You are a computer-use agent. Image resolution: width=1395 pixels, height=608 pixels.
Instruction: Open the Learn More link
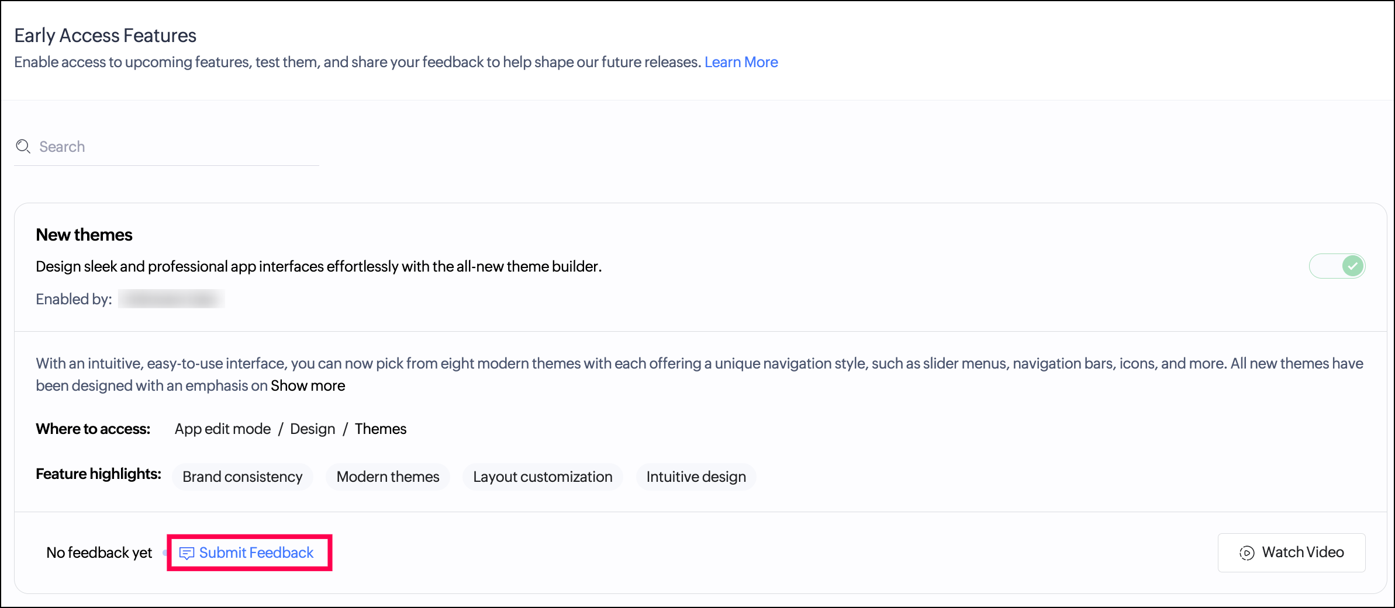coord(741,62)
